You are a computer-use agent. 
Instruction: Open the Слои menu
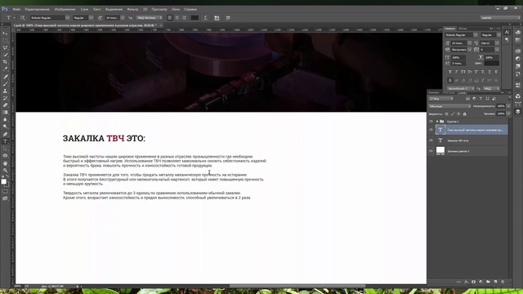(x=84, y=9)
